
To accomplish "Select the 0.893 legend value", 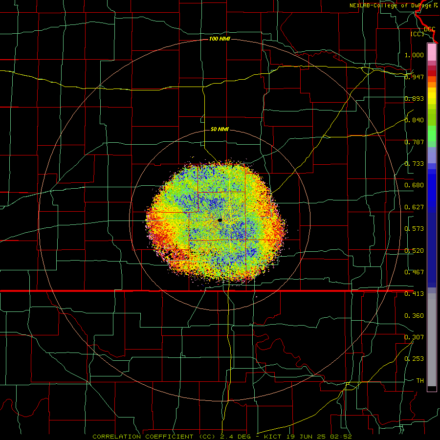I will point(414,98).
